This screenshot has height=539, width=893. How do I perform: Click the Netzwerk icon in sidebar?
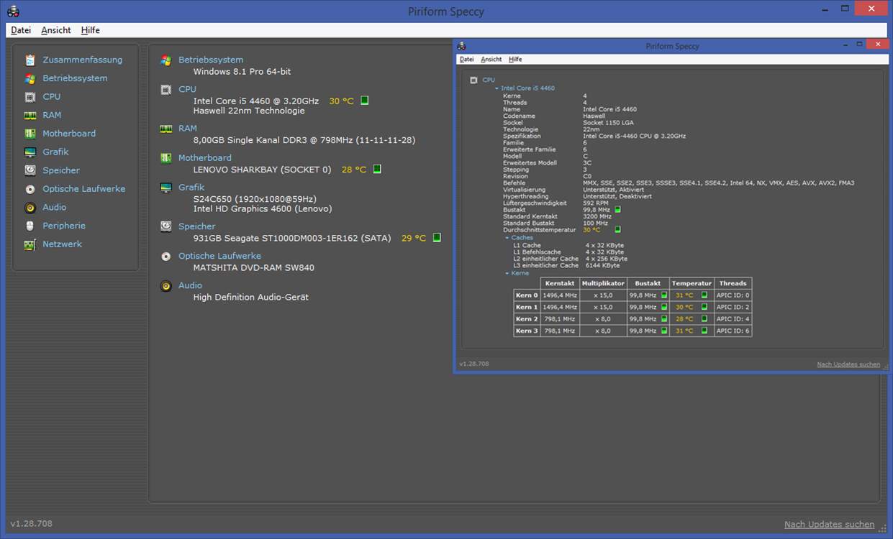[30, 244]
